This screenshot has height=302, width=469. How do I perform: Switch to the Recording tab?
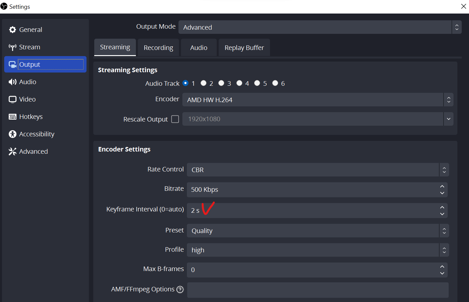(158, 48)
